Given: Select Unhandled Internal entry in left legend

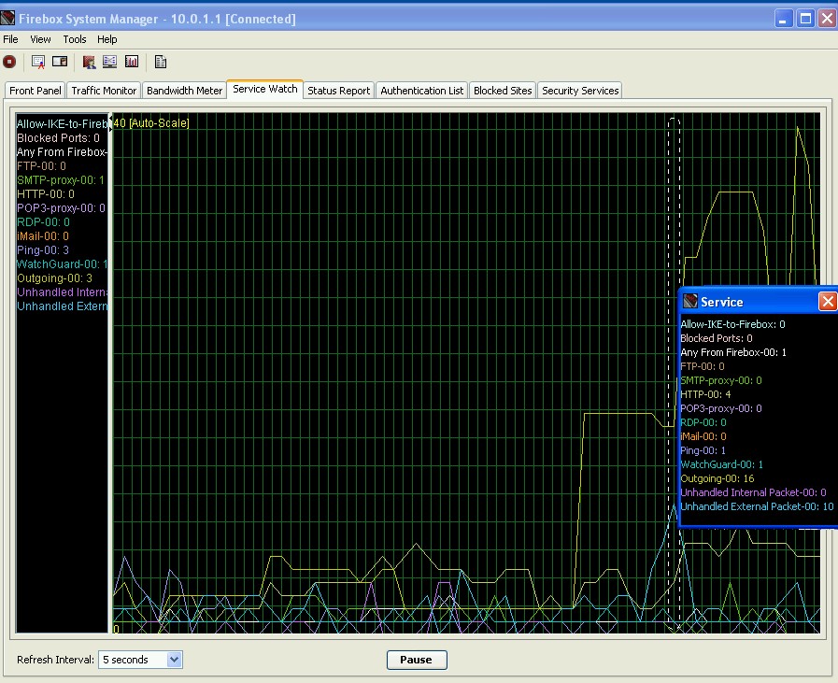Looking at the screenshot, I should (62, 292).
